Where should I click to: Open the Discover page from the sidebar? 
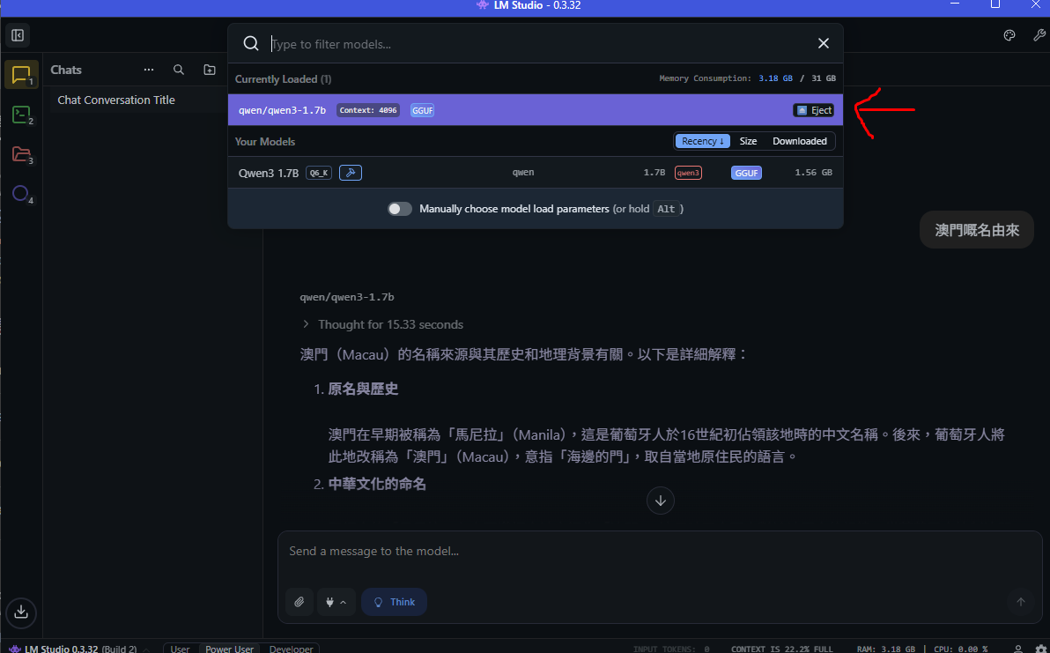[21, 194]
